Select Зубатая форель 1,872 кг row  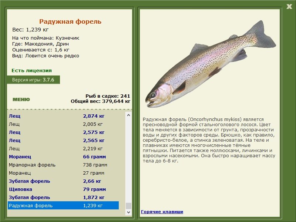pos(63,197)
